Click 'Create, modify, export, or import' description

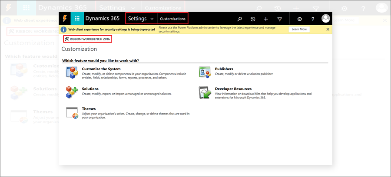[x=127, y=94]
